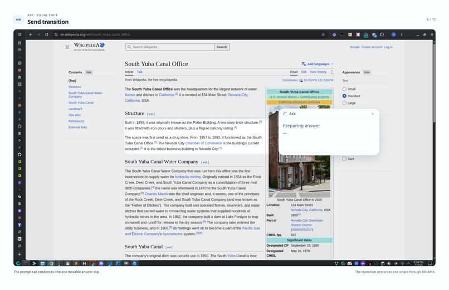Select the Read tab
This screenshot has width=449, height=290.
pyautogui.click(x=294, y=72)
